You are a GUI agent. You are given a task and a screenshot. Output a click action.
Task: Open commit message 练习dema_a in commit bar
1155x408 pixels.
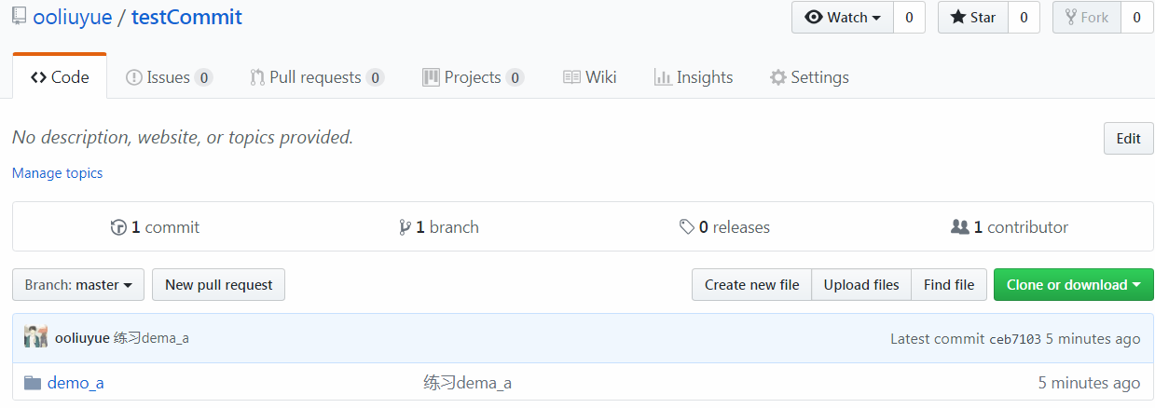151,338
